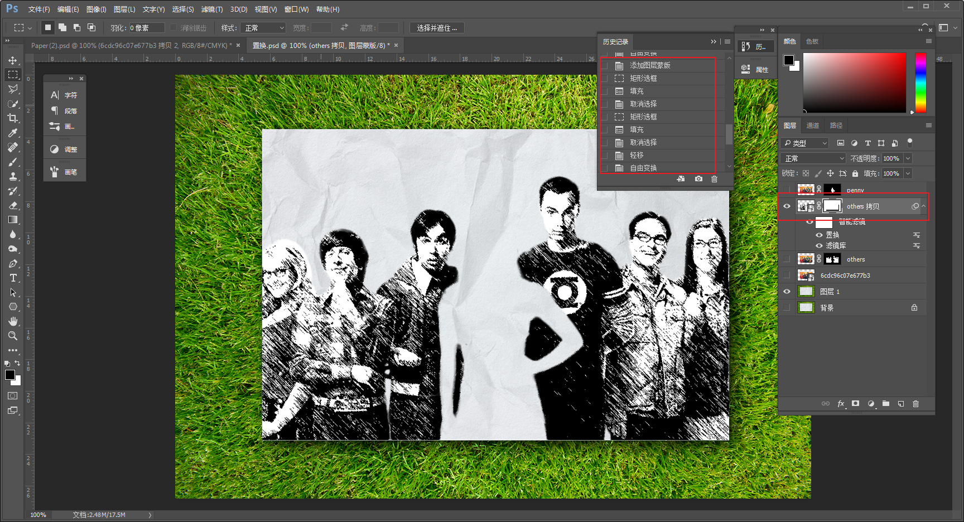This screenshot has width=964, height=522.
Task: Add layer style via fx icon
Action: pyautogui.click(x=841, y=404)
